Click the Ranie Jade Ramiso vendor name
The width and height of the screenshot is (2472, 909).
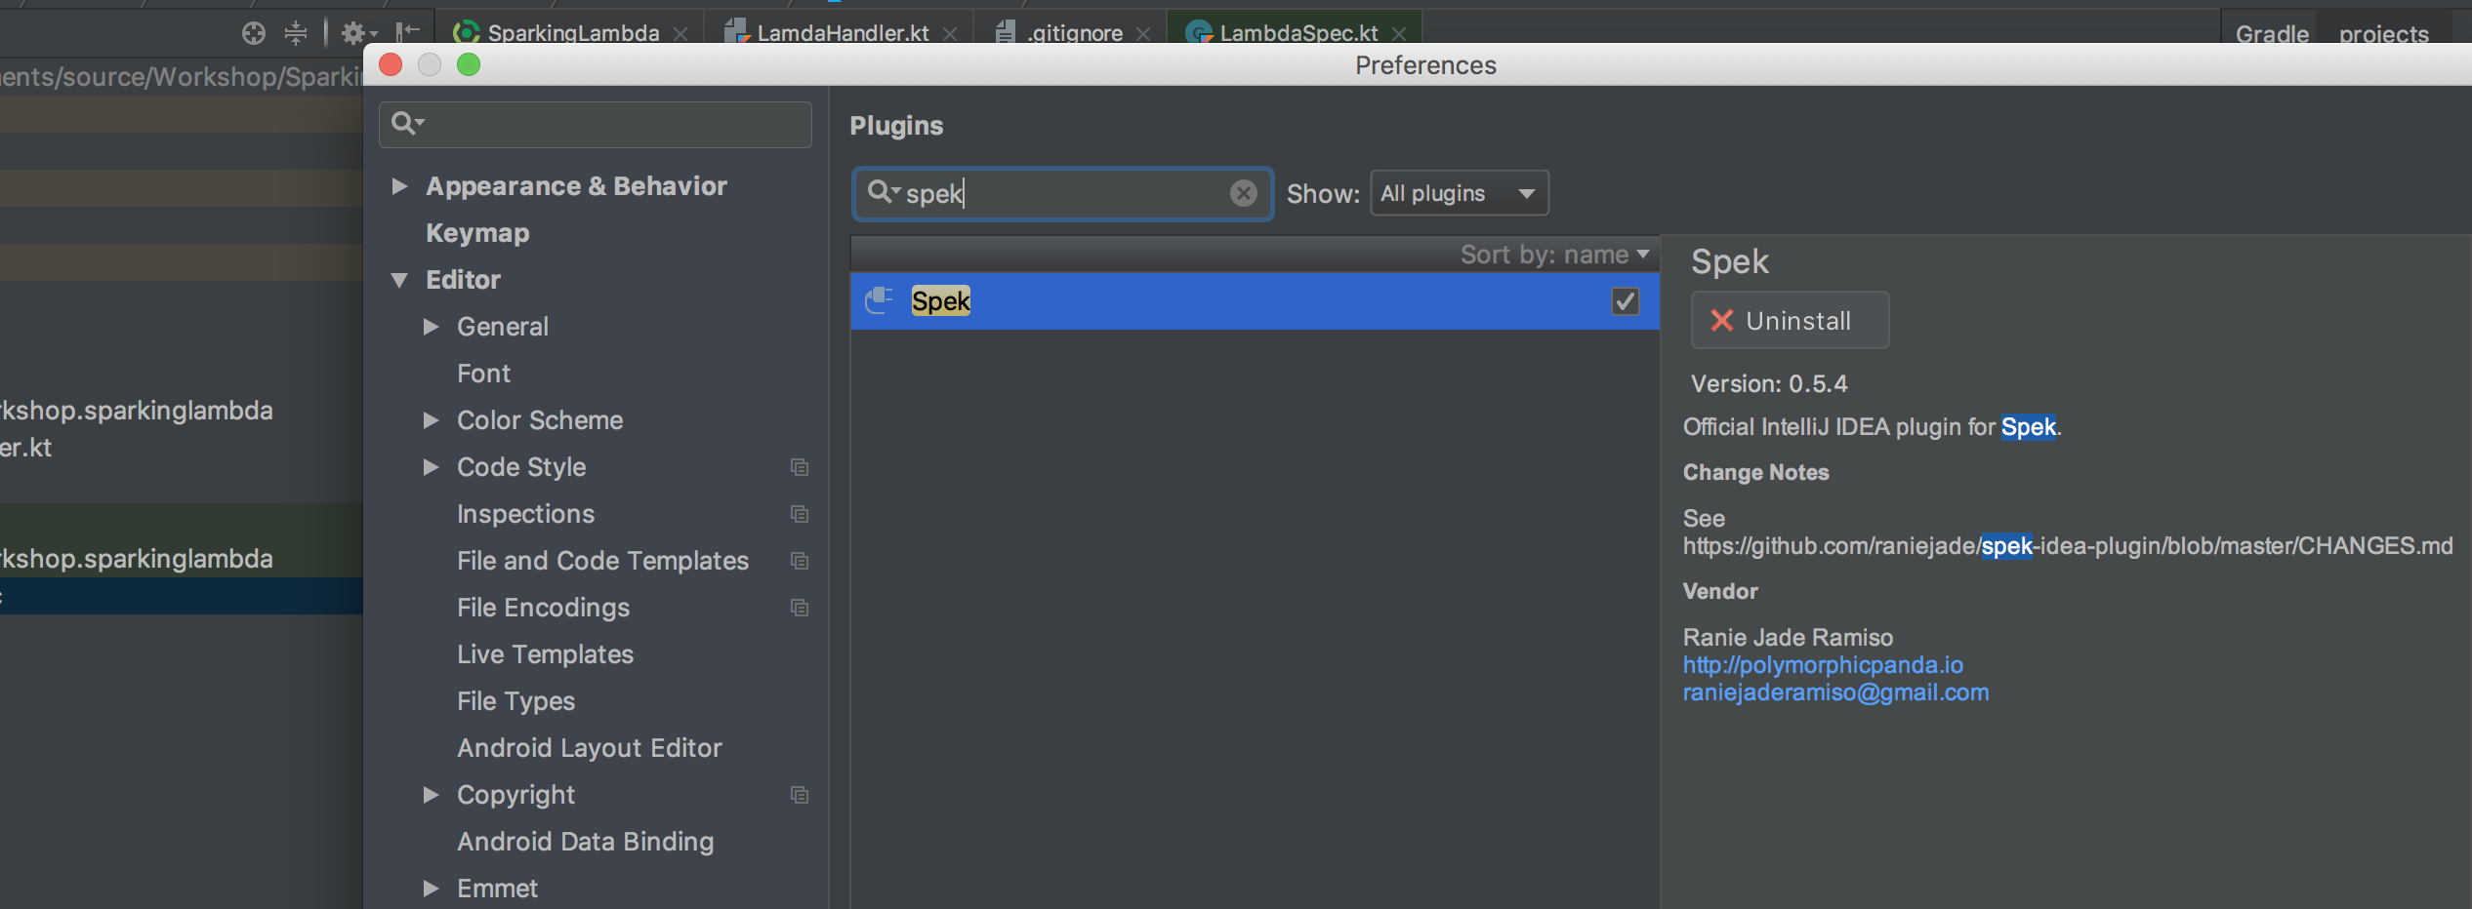(1788, 638)
